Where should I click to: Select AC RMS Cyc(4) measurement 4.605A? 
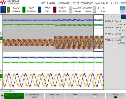[x=115, y=42]
